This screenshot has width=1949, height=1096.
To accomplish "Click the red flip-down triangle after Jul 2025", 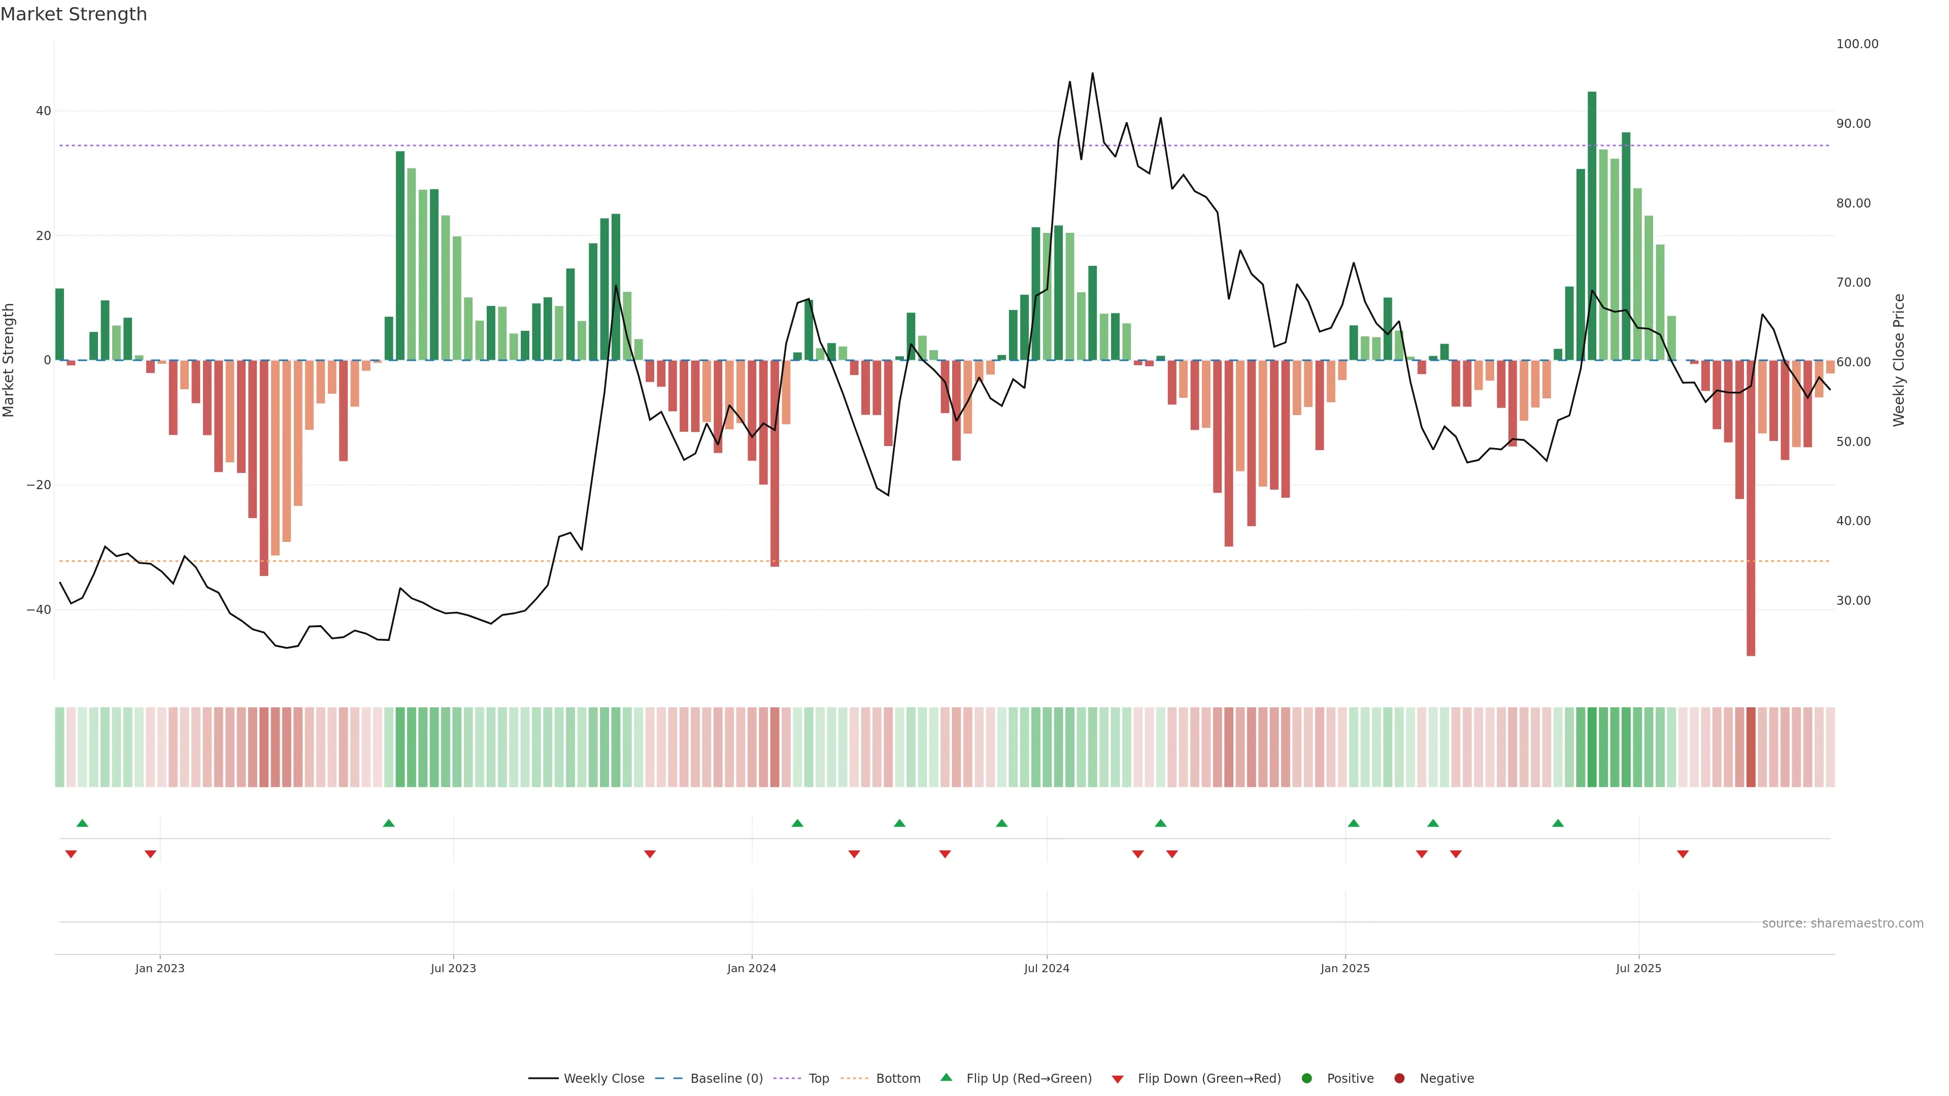I will (1683, 854).
